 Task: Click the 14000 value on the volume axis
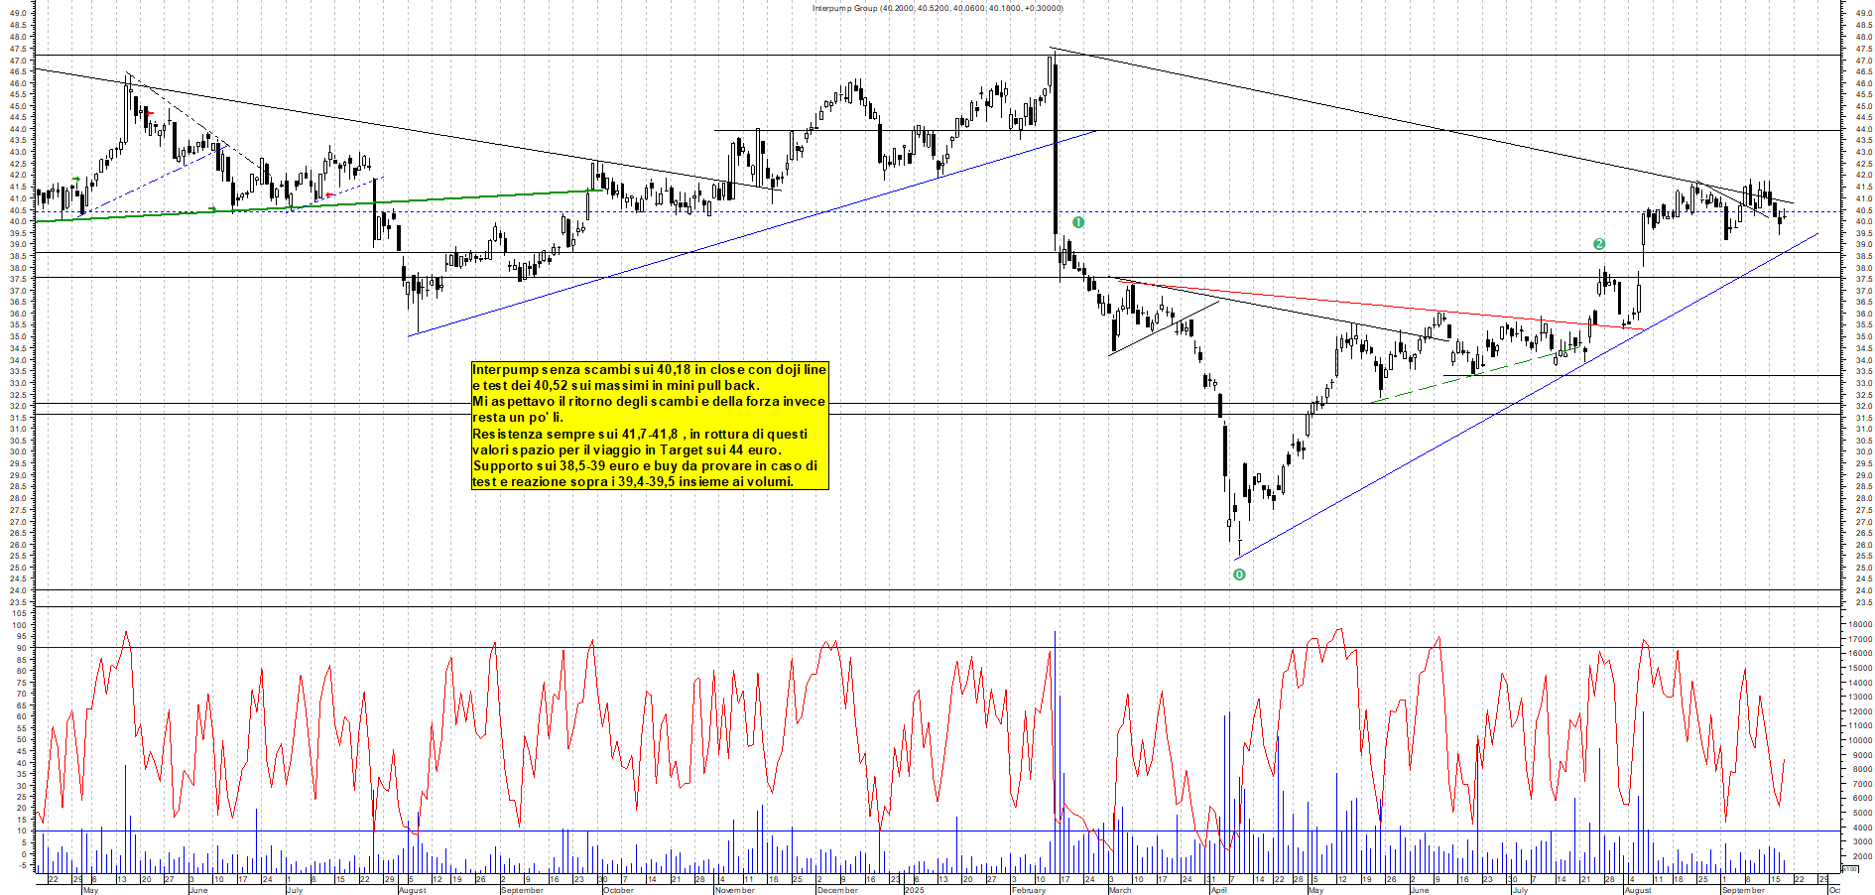coord(1860,683)
